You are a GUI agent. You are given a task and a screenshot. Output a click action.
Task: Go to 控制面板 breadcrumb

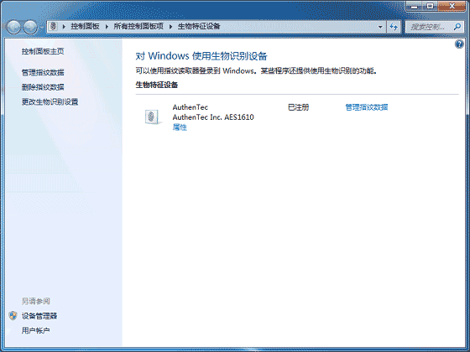(85, 26)
